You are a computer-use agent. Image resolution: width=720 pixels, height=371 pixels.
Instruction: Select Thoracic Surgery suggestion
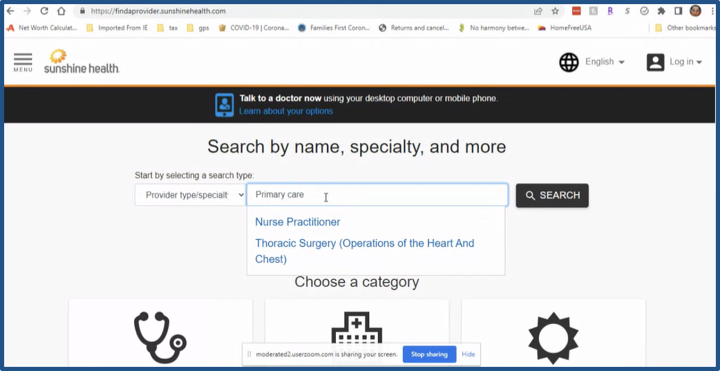365,251
